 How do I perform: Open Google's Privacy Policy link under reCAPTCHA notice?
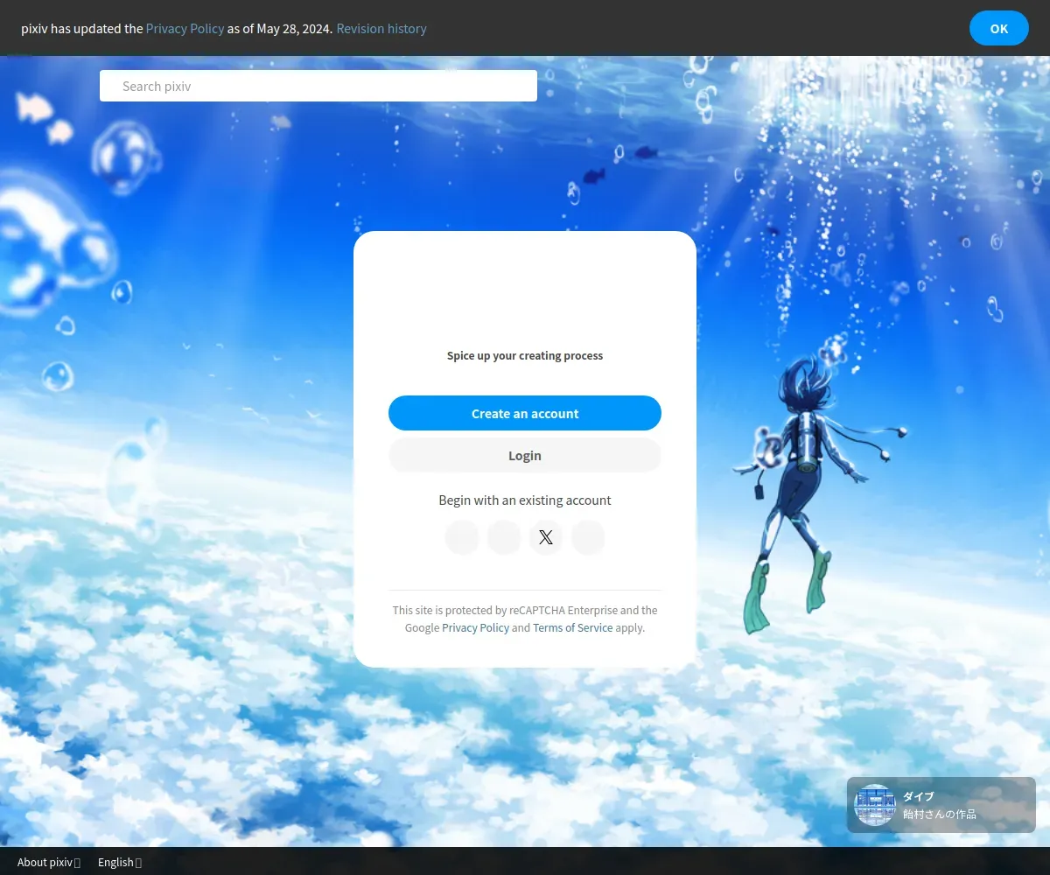(475, 627)
